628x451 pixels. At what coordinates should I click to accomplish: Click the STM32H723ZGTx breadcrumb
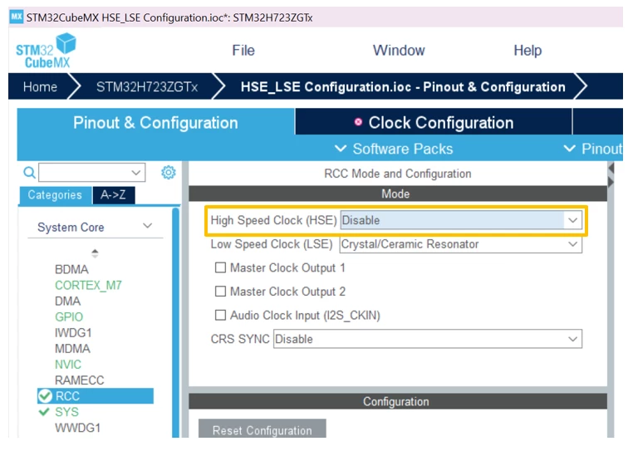[x=147, y=86]
